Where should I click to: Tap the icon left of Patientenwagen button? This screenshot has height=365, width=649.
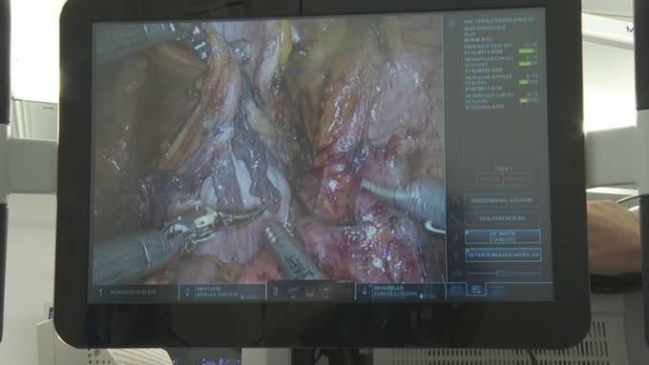point(456,255)
